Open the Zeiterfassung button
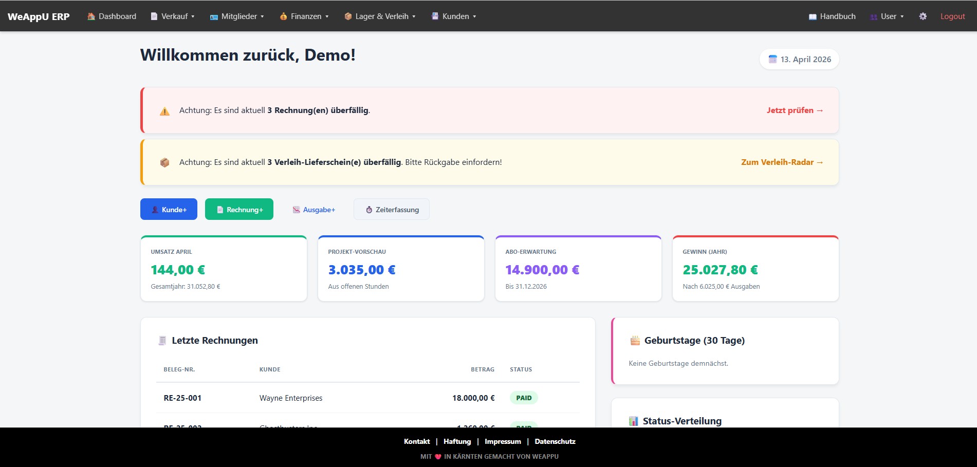 pyautogui.click(x=392, y=209)
